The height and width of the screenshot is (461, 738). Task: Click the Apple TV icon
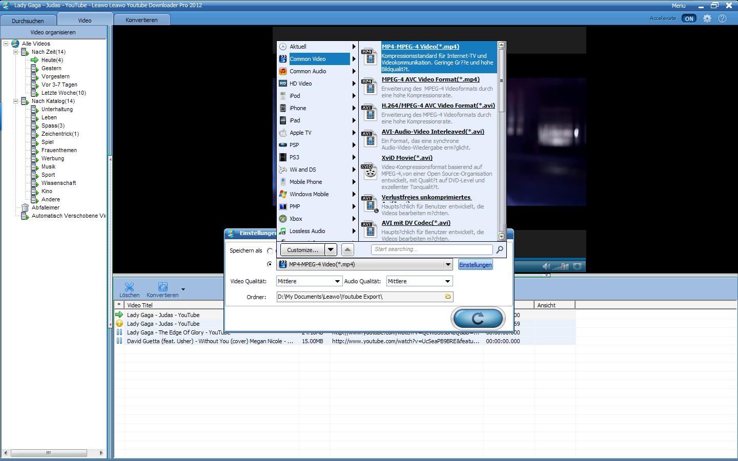click(x=283, y=133)
